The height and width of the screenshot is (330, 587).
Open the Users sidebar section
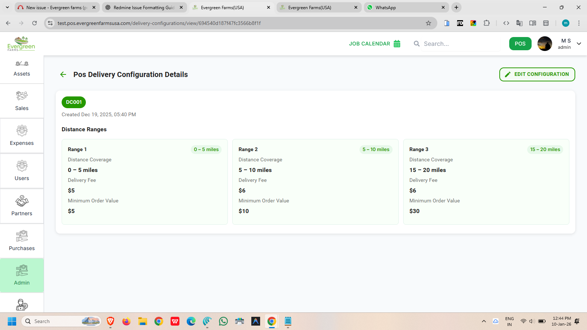[x=22, y=171]
